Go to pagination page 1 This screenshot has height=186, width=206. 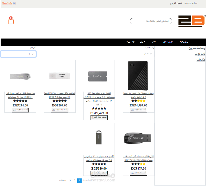click(79, 181)
